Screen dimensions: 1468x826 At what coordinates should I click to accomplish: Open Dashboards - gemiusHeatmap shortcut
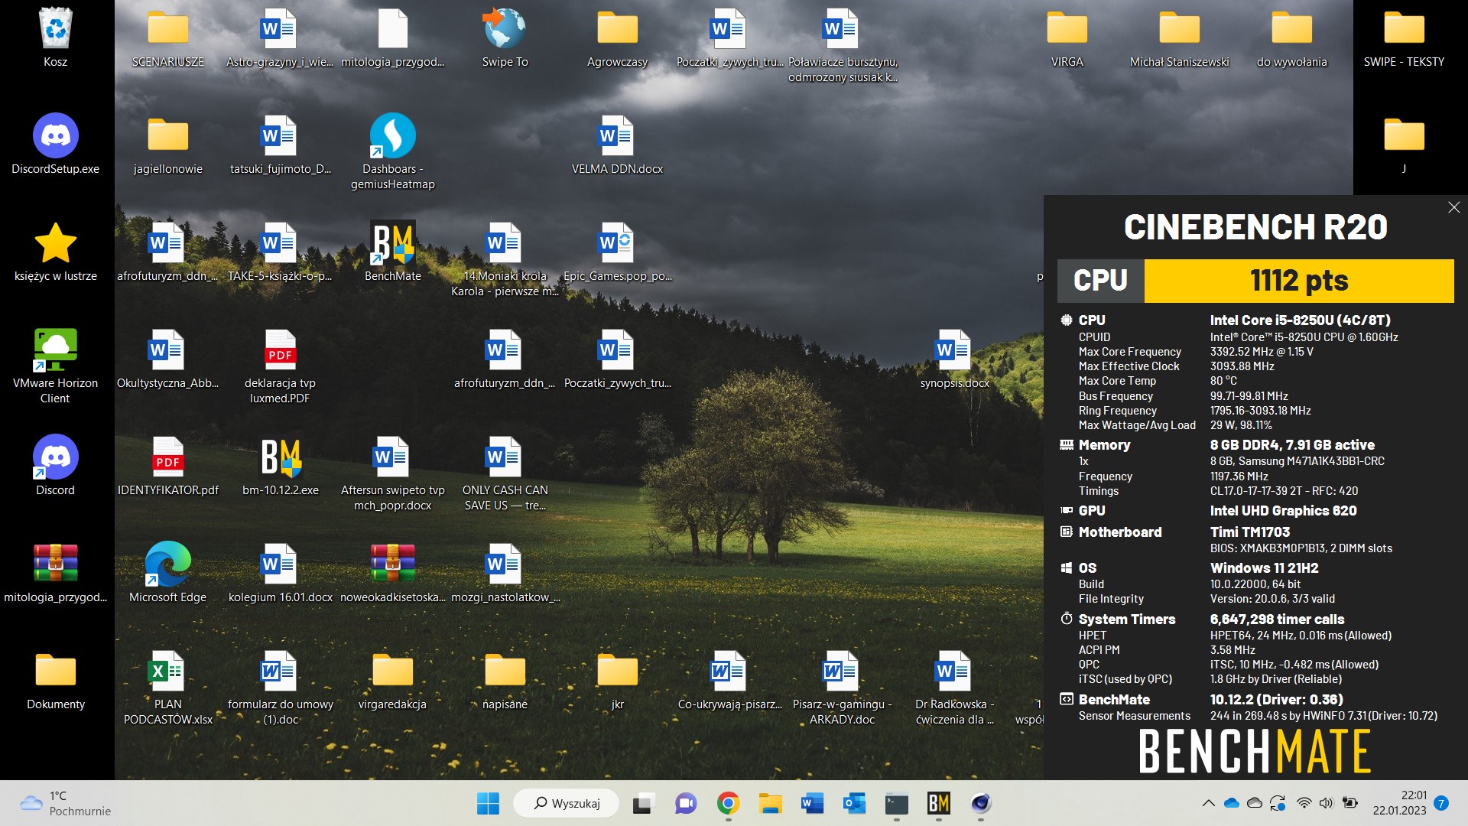coord(393,135)
